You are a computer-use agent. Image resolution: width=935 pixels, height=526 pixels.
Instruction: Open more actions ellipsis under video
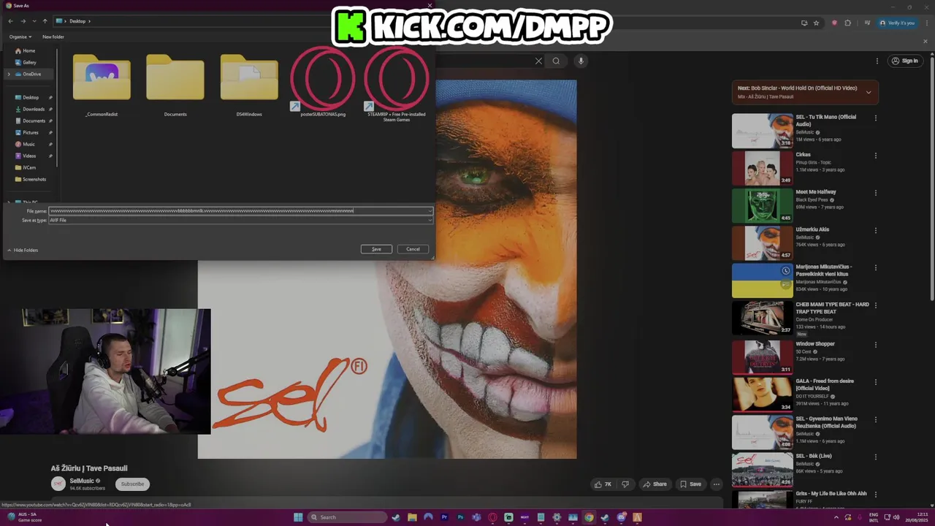click(717, 484)
